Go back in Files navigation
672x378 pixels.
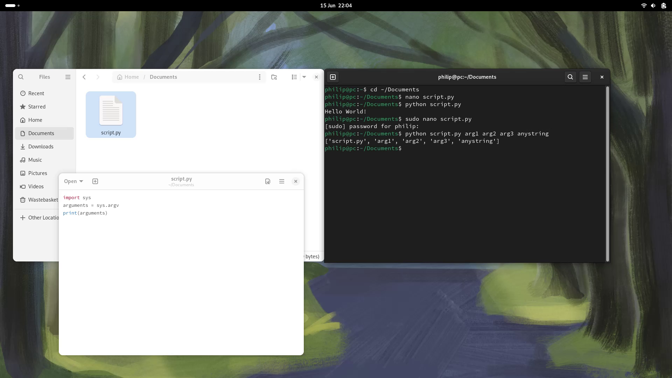[x=84, y=77]
